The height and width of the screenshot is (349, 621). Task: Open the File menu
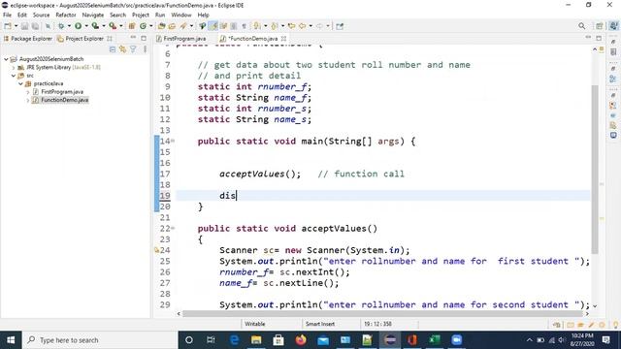(7, 16)
